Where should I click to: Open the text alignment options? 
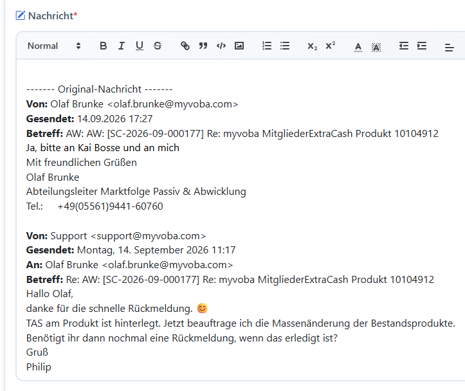450,47
